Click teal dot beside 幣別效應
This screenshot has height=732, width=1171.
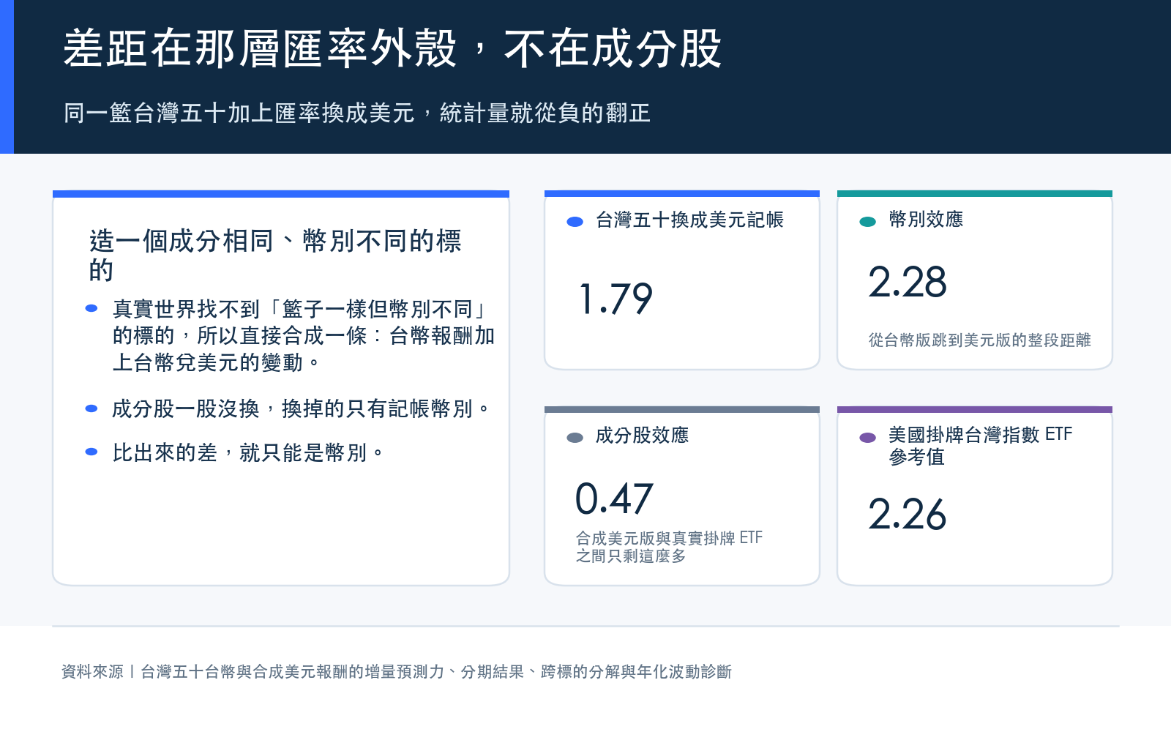click(x=867, y=222)
